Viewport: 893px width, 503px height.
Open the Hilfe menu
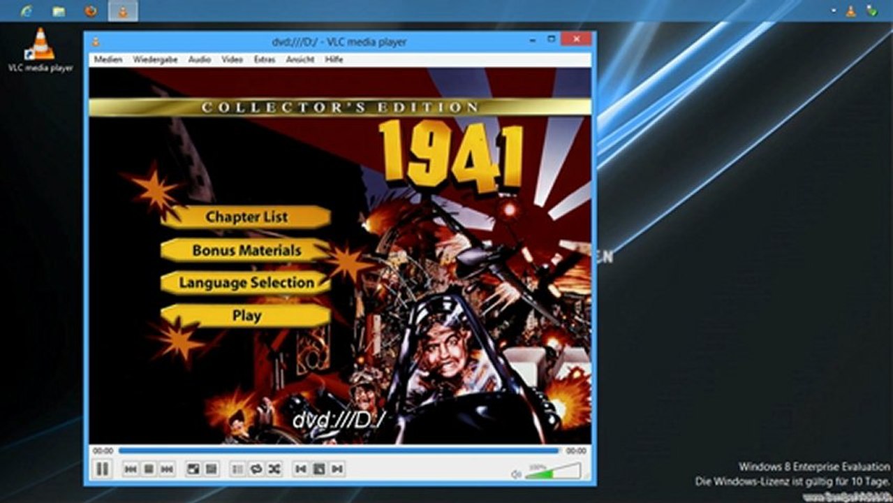pos(334,60)
